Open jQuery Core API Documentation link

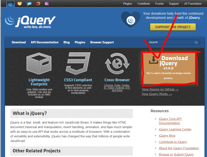pyautogui.click(x=170, y=121)
